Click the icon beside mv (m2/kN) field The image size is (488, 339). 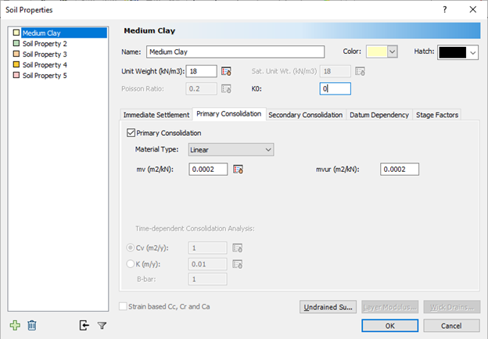(239, 169)
